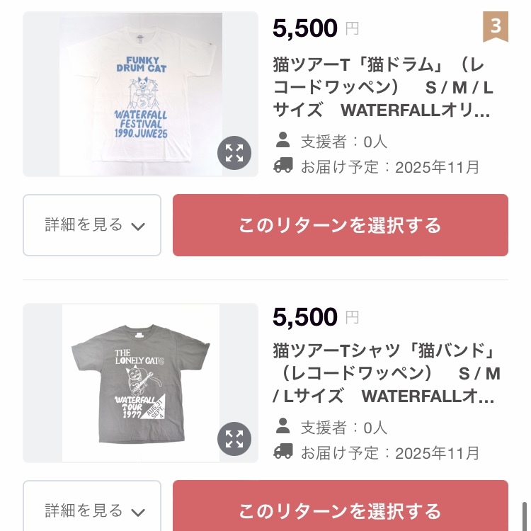Enlarge the Funky Drum Cat shirt image
The width and height of the screenshot is (531, 531).
[234, 153]
